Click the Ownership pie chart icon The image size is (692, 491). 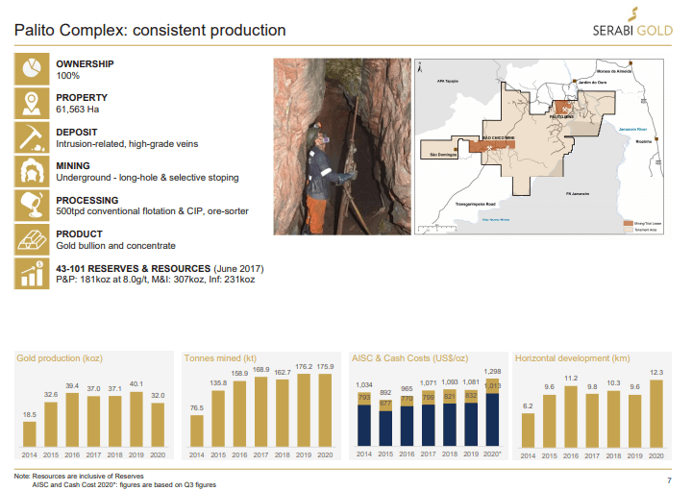(x=32, y=69)
